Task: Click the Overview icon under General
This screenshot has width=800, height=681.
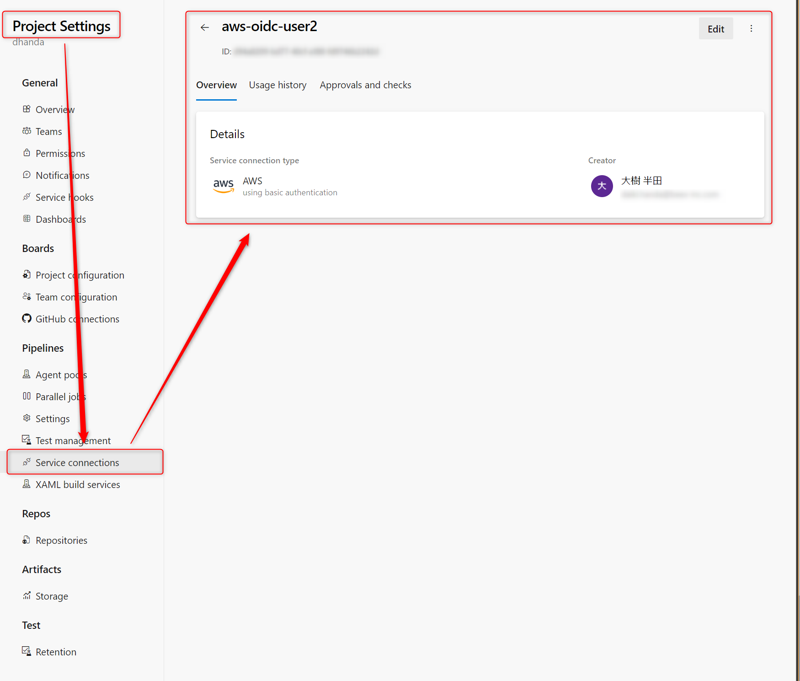Action: pos(27,109)
